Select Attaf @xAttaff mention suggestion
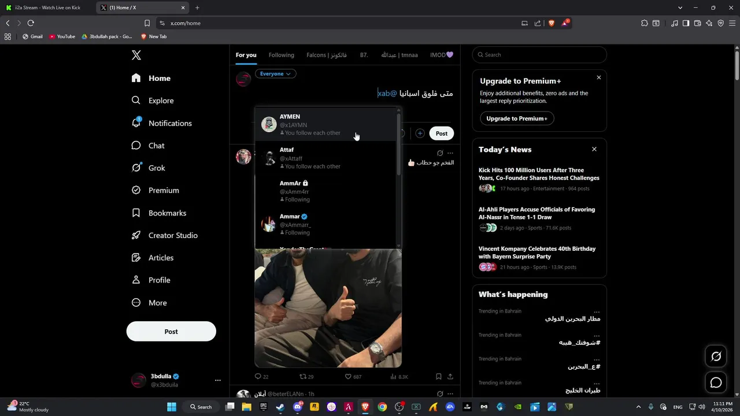740x416 pixels. coord(326,158)
